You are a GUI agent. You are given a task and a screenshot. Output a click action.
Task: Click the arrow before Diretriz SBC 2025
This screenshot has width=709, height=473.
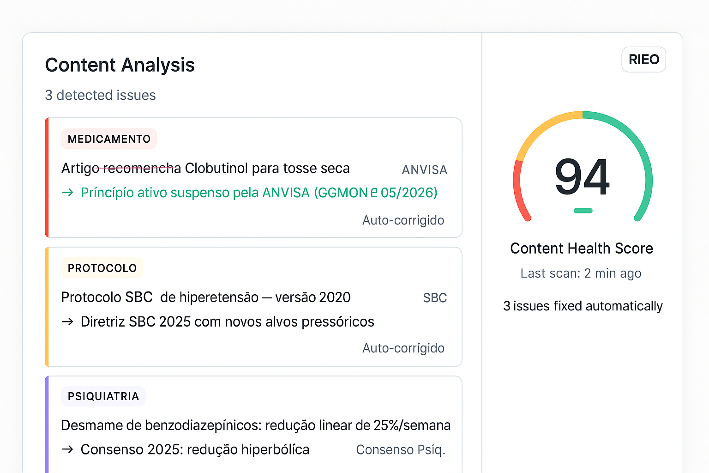click(x=68, y=322)
